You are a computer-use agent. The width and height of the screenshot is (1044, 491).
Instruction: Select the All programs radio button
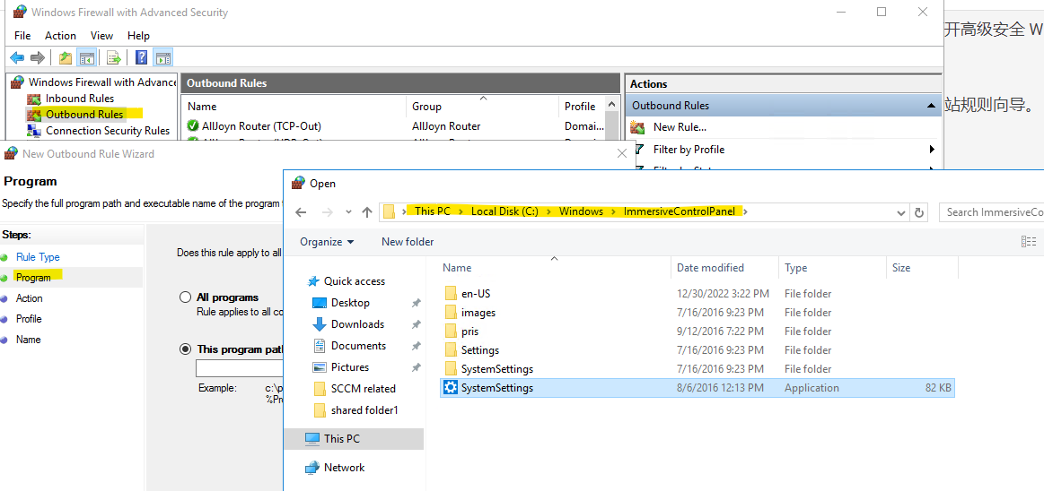(186, 297)
